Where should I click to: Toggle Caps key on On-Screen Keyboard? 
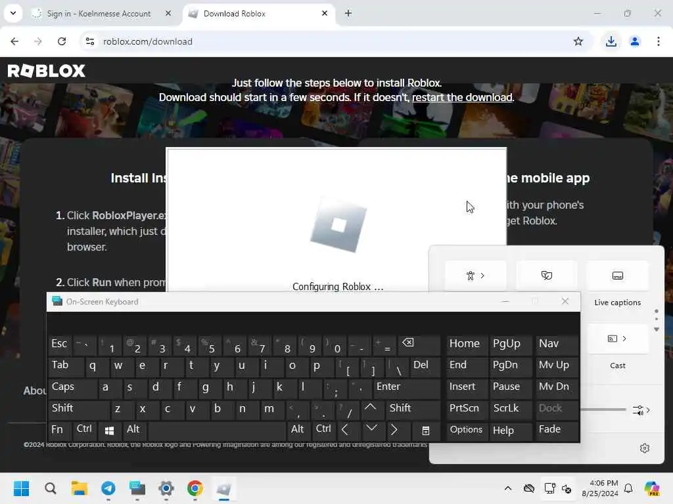72,387
